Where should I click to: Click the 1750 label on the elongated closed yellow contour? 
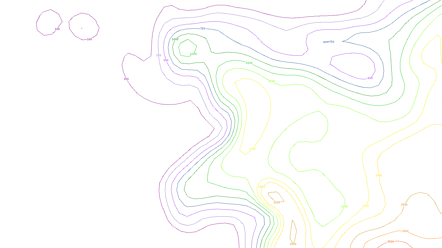point(252,149)
